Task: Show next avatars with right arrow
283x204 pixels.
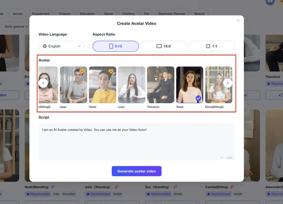Action: (x=228, y=83)
